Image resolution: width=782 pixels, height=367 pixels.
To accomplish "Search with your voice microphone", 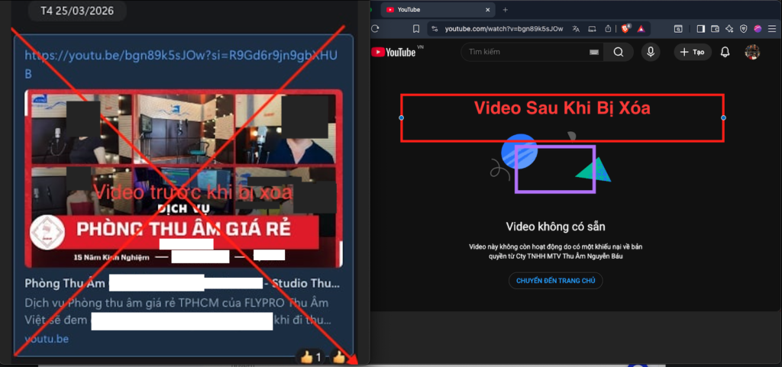I will click(651, 52).
